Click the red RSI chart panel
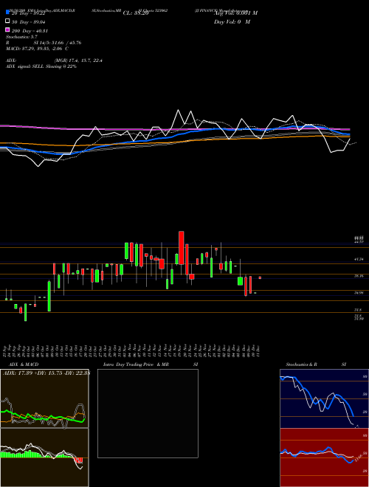 pos(324,457)
